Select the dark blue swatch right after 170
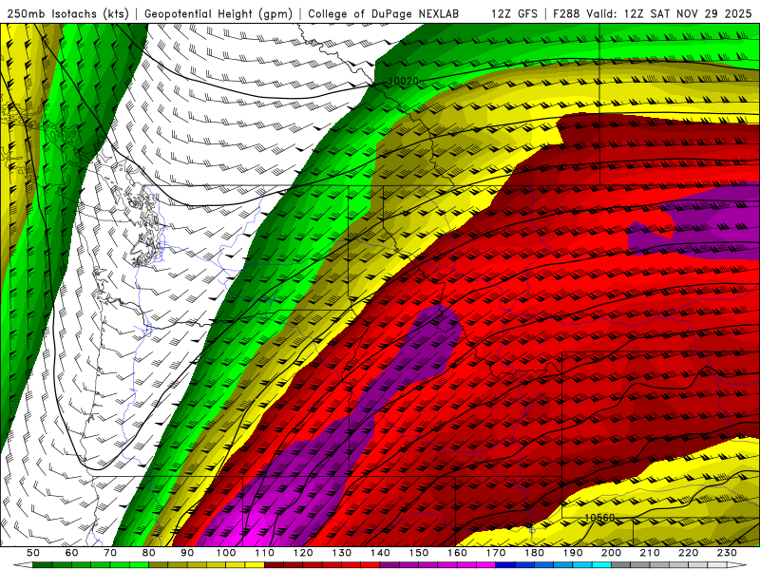760x570 pixels. pos(505,564)
